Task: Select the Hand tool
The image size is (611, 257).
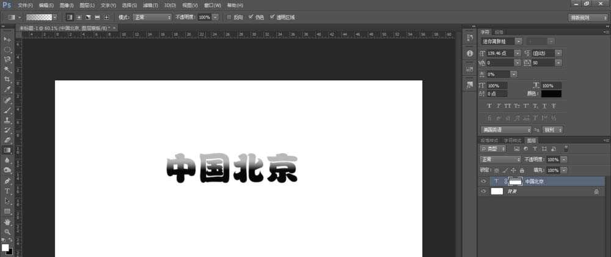Action: coord(7,222)
